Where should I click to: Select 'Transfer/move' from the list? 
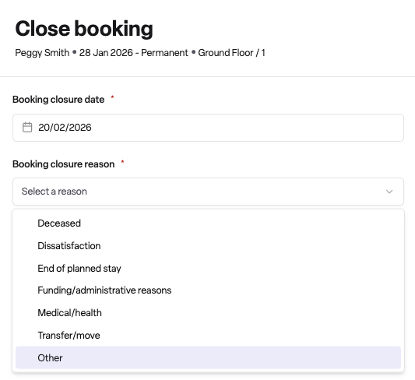(x=208, y=336)
